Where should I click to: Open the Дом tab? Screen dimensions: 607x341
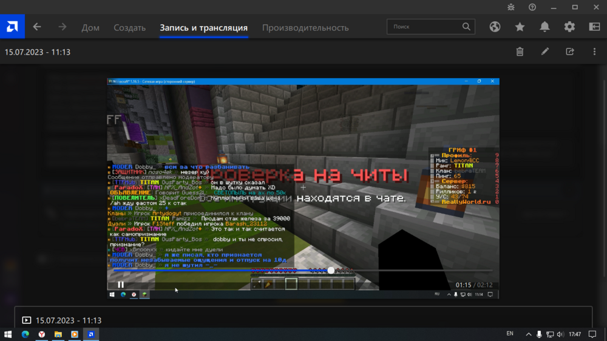coord(90,27)
